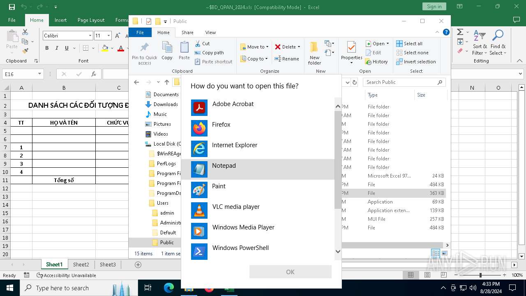Add new sheet in Excel
526x296 pixels.
[138, 265]
